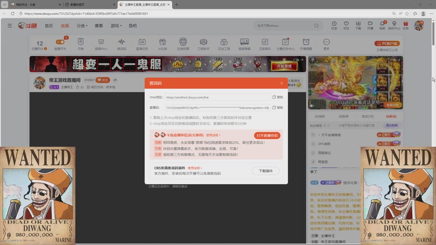The image size is (436, 245).
Task: Expand the 分类 dropdown menu
Action: point(82,26)
